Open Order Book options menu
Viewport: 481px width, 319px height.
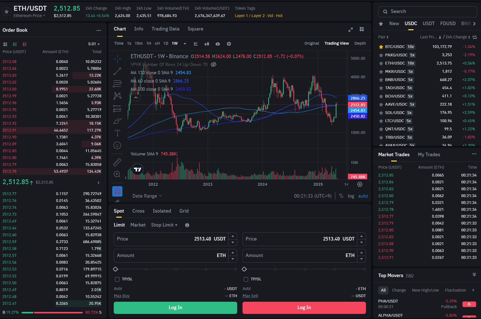[99, 30]
